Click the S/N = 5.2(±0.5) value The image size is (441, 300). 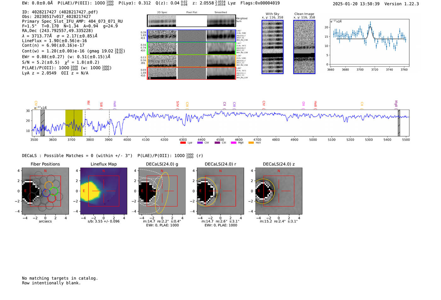tap(41, 62)
